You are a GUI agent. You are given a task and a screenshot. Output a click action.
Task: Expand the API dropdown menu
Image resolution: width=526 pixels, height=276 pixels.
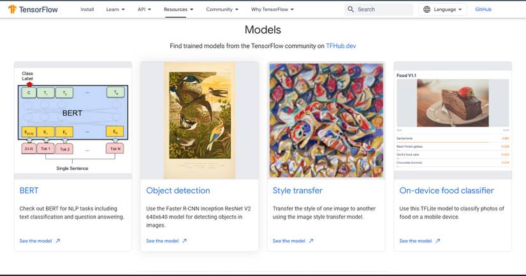tap(144, 10)
